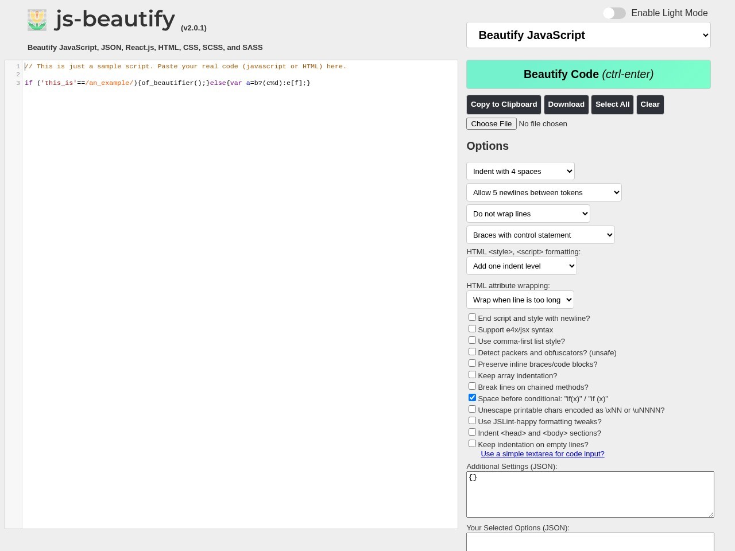
Task: Click the HTML attribute wrapping label
Action: point(508,285)
